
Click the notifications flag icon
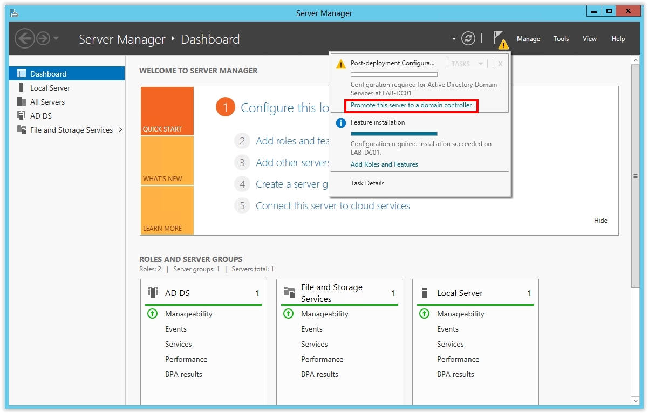click(x=500, y=39)
